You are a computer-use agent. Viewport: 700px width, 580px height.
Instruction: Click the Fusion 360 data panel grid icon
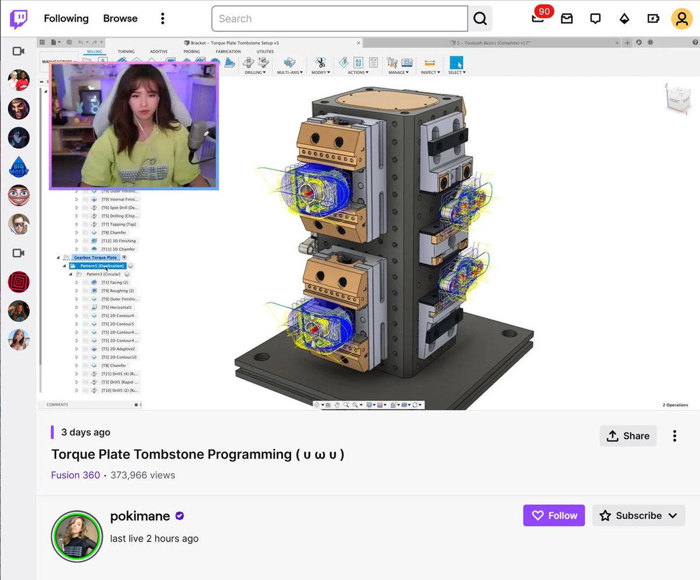click(42, 43)
